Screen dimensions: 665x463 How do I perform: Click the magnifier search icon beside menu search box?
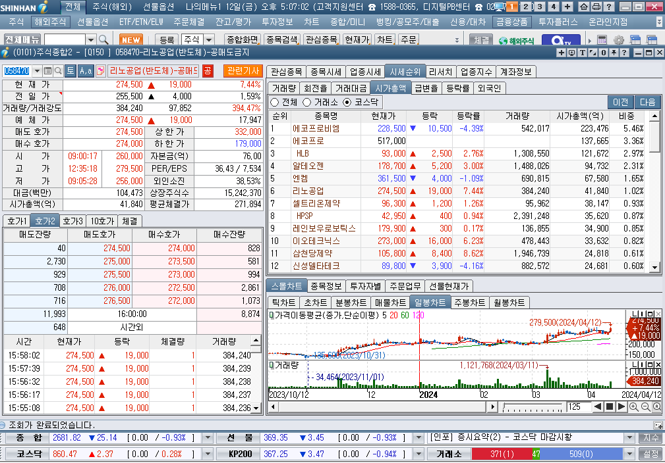coord(103,39)
